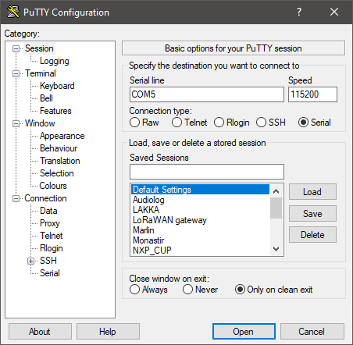This screenshot has width=353, height=345.
Task: Collapse the Terminal category node
Action: [x=16, y=73]
